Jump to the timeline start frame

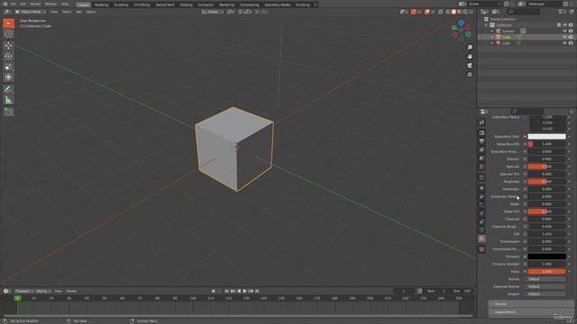pyautogui.click(x=226, y=292)
